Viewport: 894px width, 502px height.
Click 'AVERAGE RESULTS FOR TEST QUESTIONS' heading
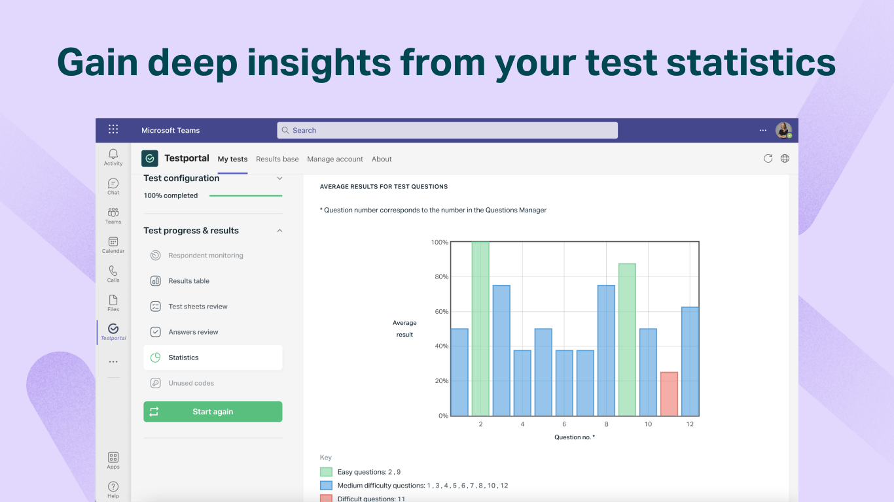point(384,186)
